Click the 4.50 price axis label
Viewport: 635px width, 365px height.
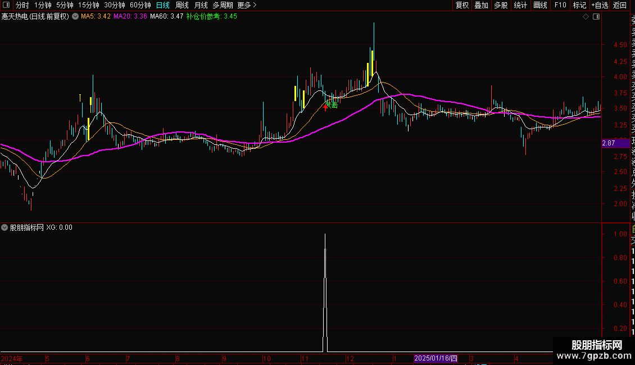[620, 45]
